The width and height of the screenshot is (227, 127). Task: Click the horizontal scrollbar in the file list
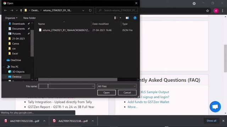pyautogui.click(x=78, y=79)
